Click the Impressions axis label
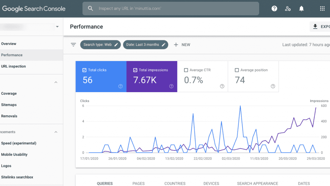330x186 pixels. coord(319,101)
